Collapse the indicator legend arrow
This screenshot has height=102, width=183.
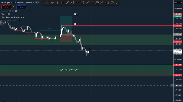coord(3,24)
